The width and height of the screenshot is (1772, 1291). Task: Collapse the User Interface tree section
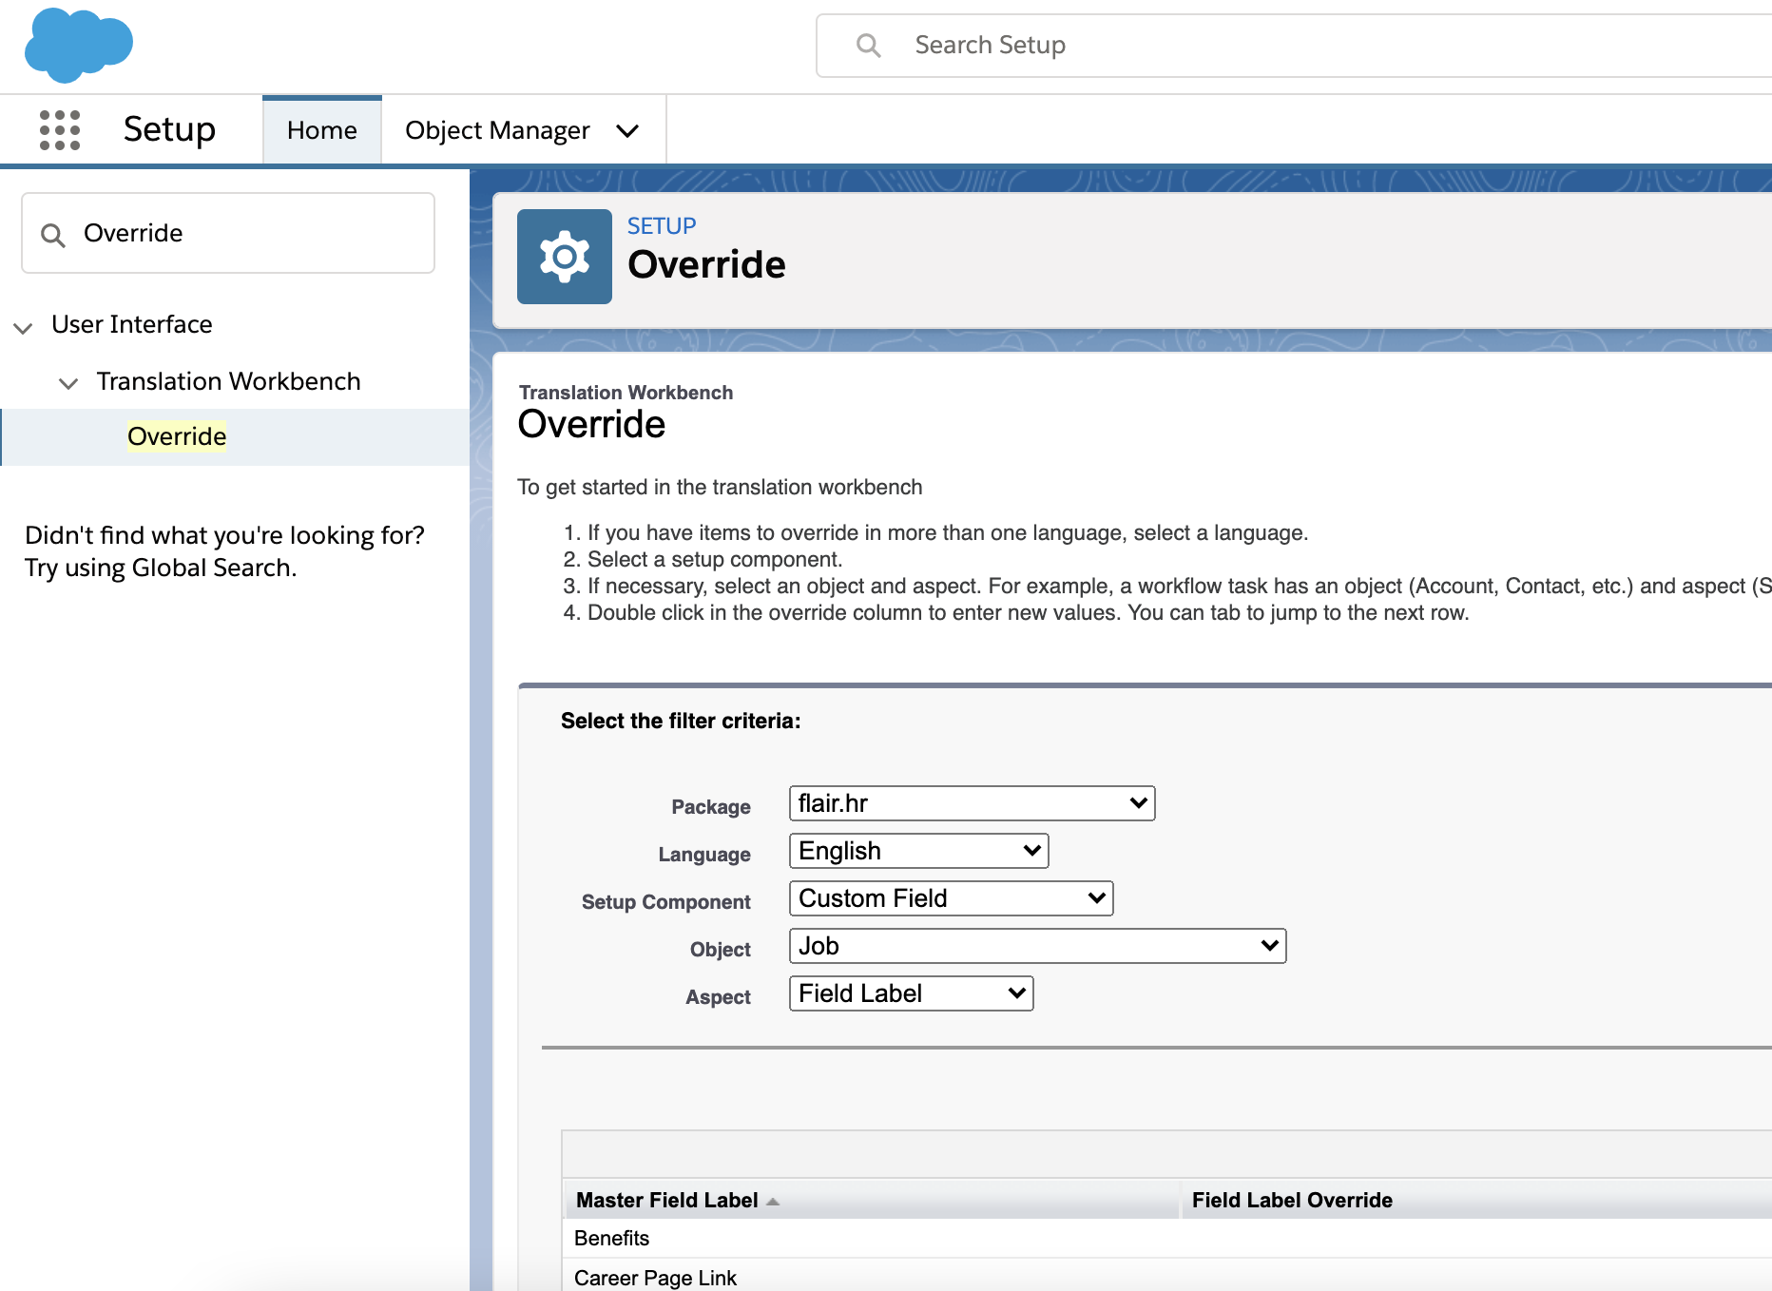coord(24,327)
